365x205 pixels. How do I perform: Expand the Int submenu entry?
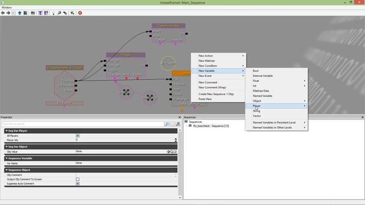pyautogui.click(x=277, y=86)
